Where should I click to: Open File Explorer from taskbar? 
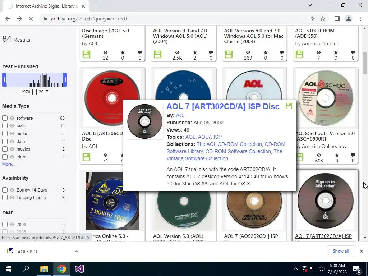(x=44, y=269)
